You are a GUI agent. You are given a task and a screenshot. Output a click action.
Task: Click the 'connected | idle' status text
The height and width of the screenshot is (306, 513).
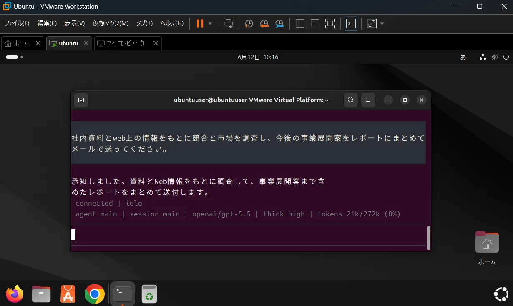coord(109,203)
